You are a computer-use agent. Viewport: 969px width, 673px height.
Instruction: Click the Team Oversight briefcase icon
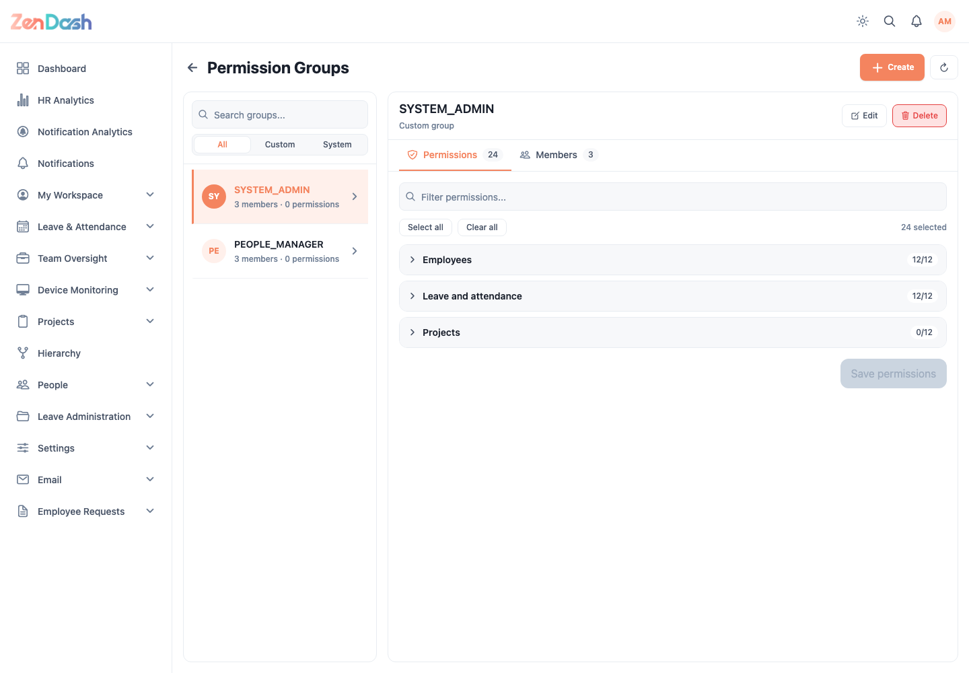[x=23, y=258]
